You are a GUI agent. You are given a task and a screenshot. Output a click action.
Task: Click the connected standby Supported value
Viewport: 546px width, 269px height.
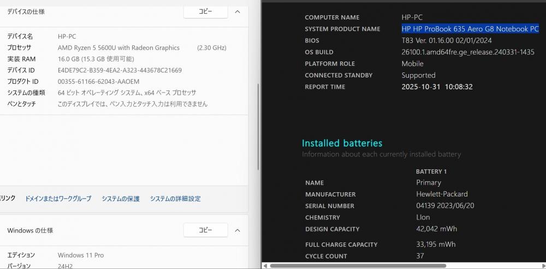[419, 75]
